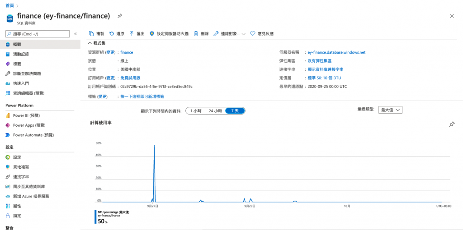The height and width of the screenshot is (230, 463).
Task: Click the Power Automate icon
Action: [8, 135]
